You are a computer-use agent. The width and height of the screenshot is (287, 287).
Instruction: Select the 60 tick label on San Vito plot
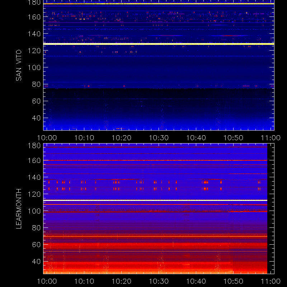point(36,101)
